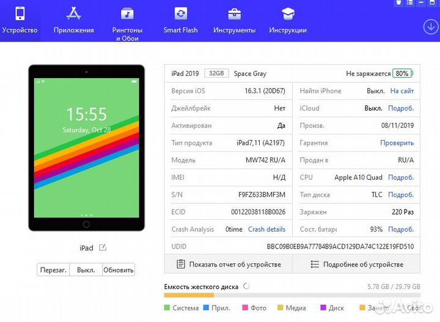The width and height of the screenshot is (440, 322).
Task: Open Подроб. link in CPU row
Action: 401,177
